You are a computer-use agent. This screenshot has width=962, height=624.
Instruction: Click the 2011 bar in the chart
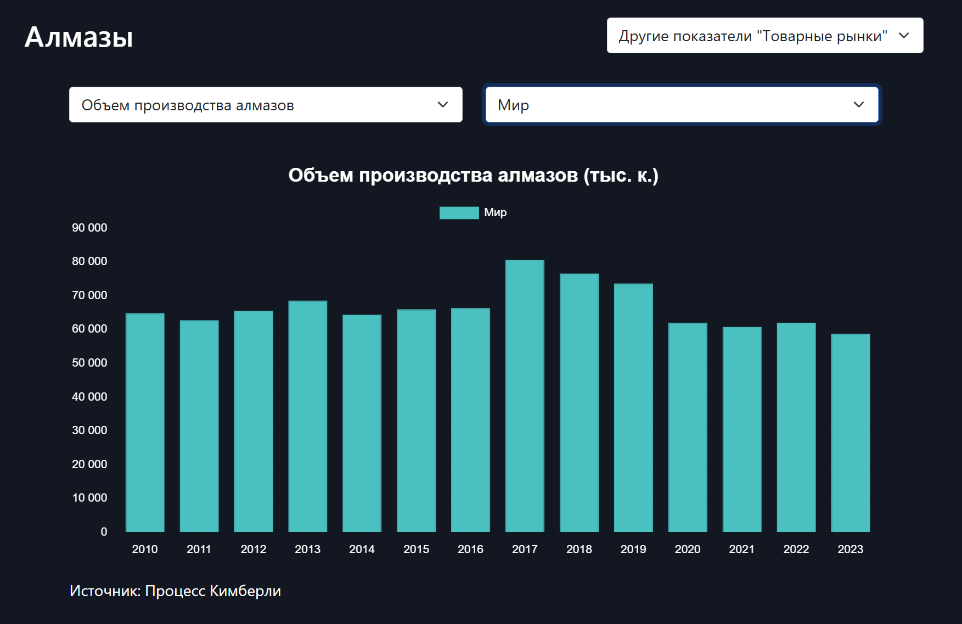pos(199,426)
